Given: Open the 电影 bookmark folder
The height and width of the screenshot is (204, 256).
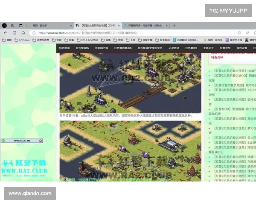Looking at the screenshot, I should point(7,40).
